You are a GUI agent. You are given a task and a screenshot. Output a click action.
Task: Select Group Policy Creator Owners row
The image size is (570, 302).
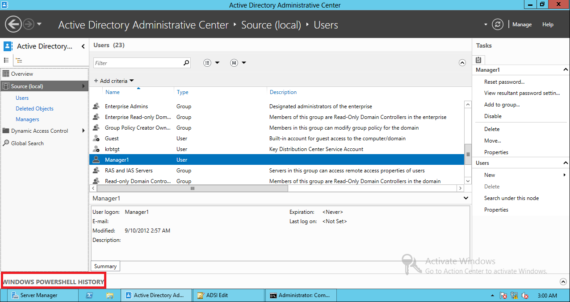point(277,128)
